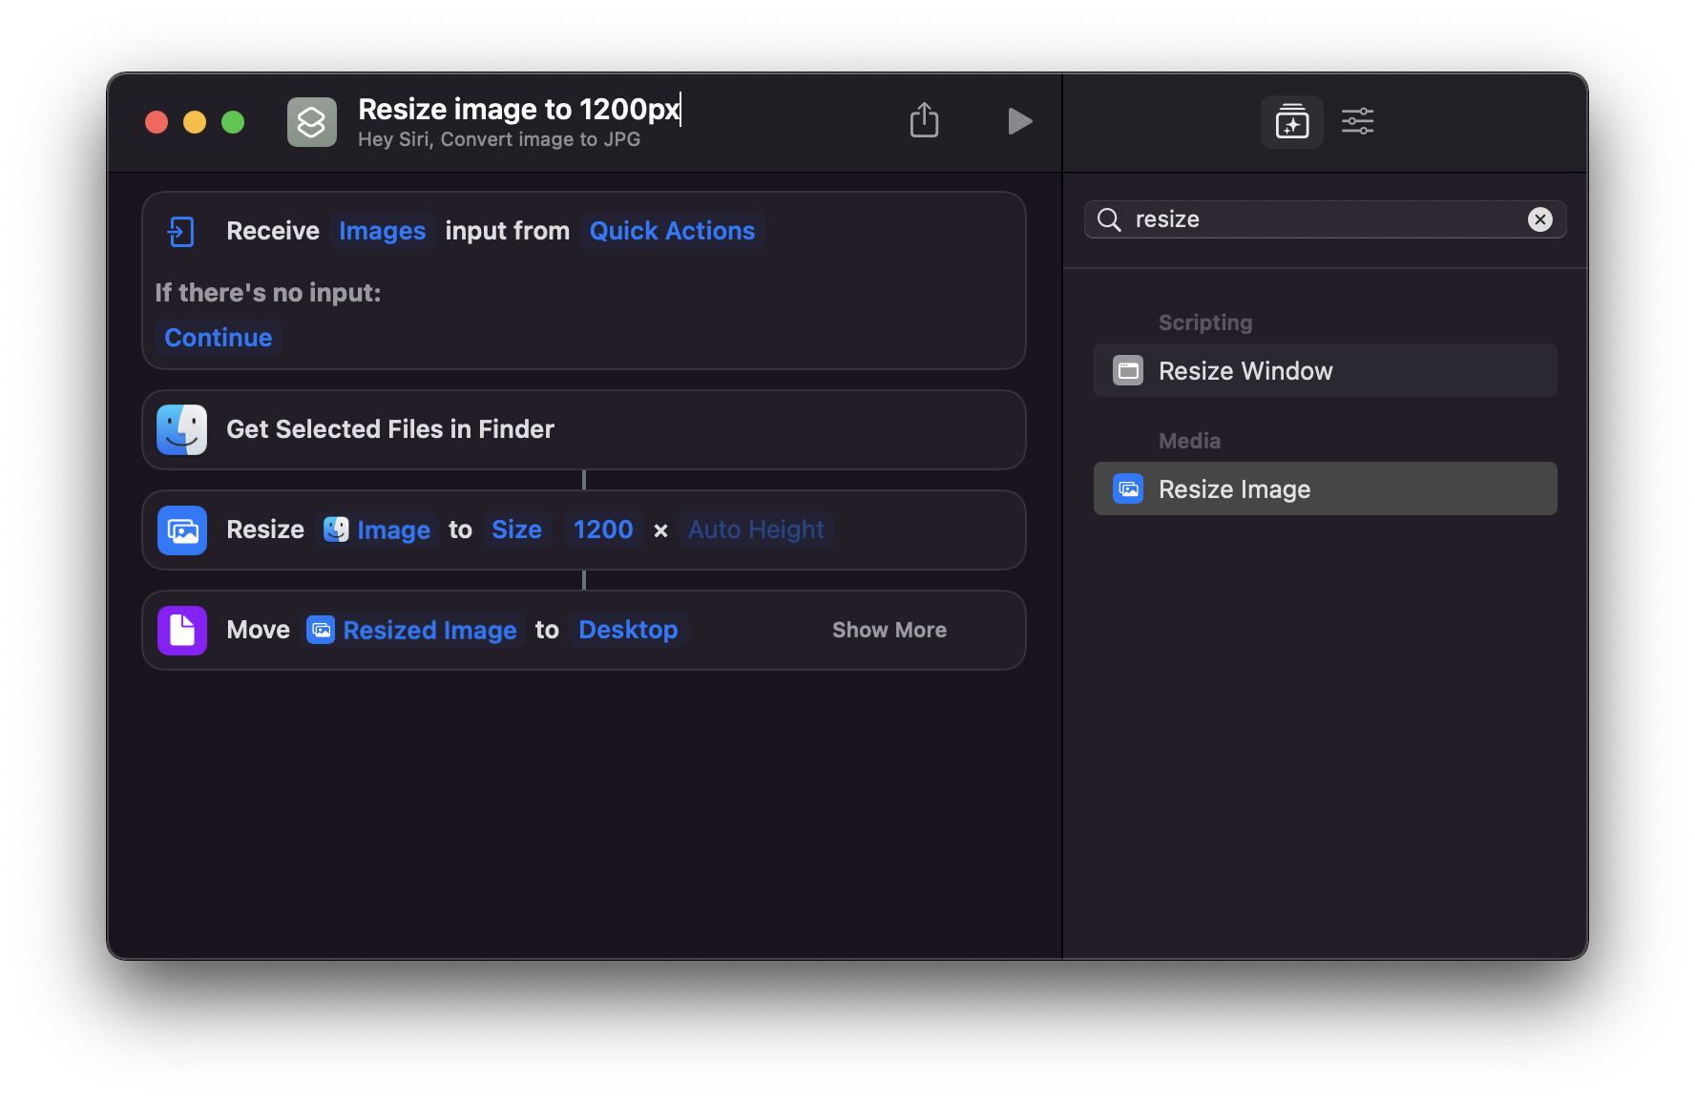This screenshot has height=1101, width=1695.
Task: Open Shortcut Details settings sliders icon
Action: [1357, 121]
